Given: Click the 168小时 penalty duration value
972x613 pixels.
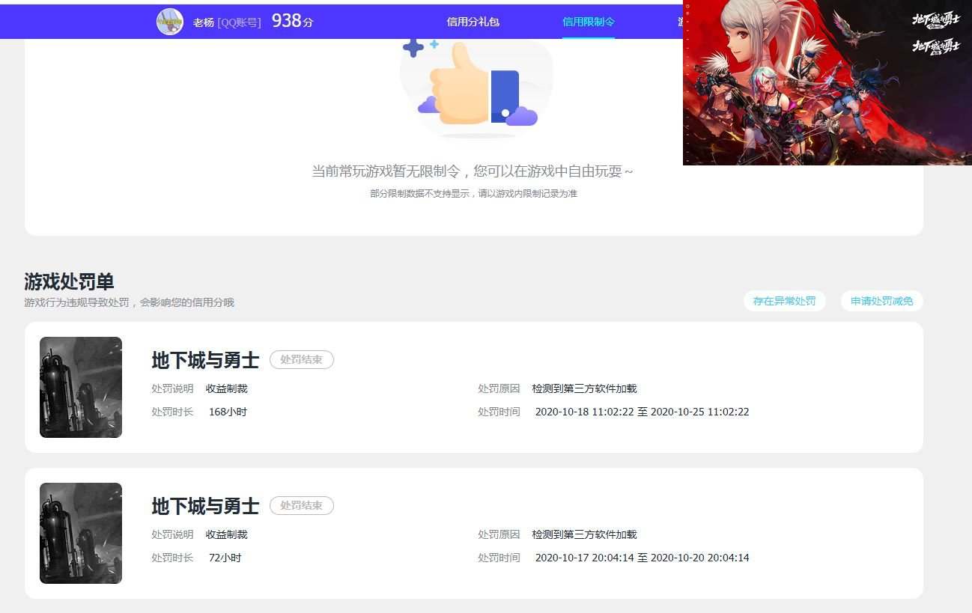Looking at the screenshot, I should [x=228, y=412].
